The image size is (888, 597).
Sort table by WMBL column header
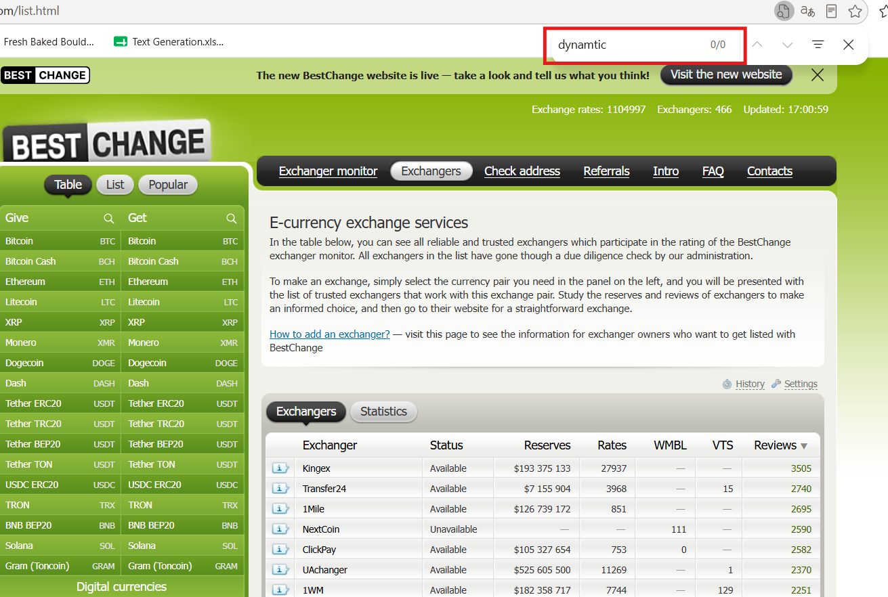click(670, 445)
